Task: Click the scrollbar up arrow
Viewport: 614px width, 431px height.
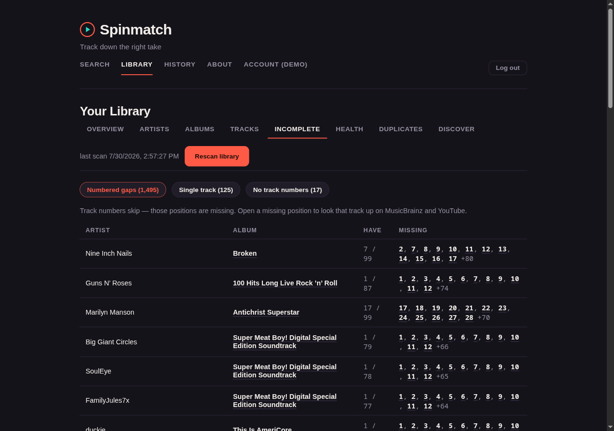Action: pyautogui.click(x=610, y=4)
